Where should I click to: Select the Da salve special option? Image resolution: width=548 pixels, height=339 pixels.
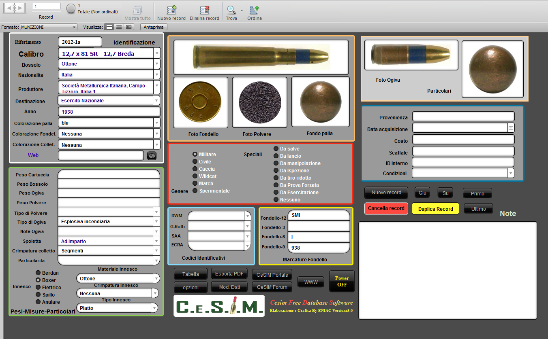[x=276, y=149]
